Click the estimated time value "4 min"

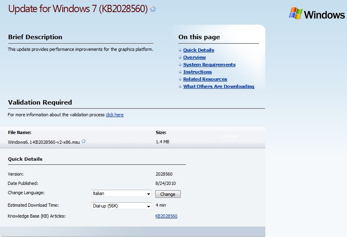click(161, 205)
